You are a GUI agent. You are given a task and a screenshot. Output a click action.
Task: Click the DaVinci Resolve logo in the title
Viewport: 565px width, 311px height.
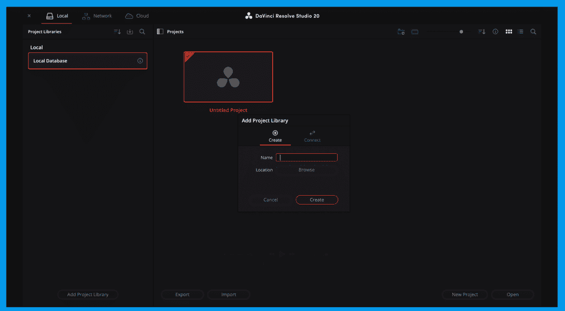249,16
